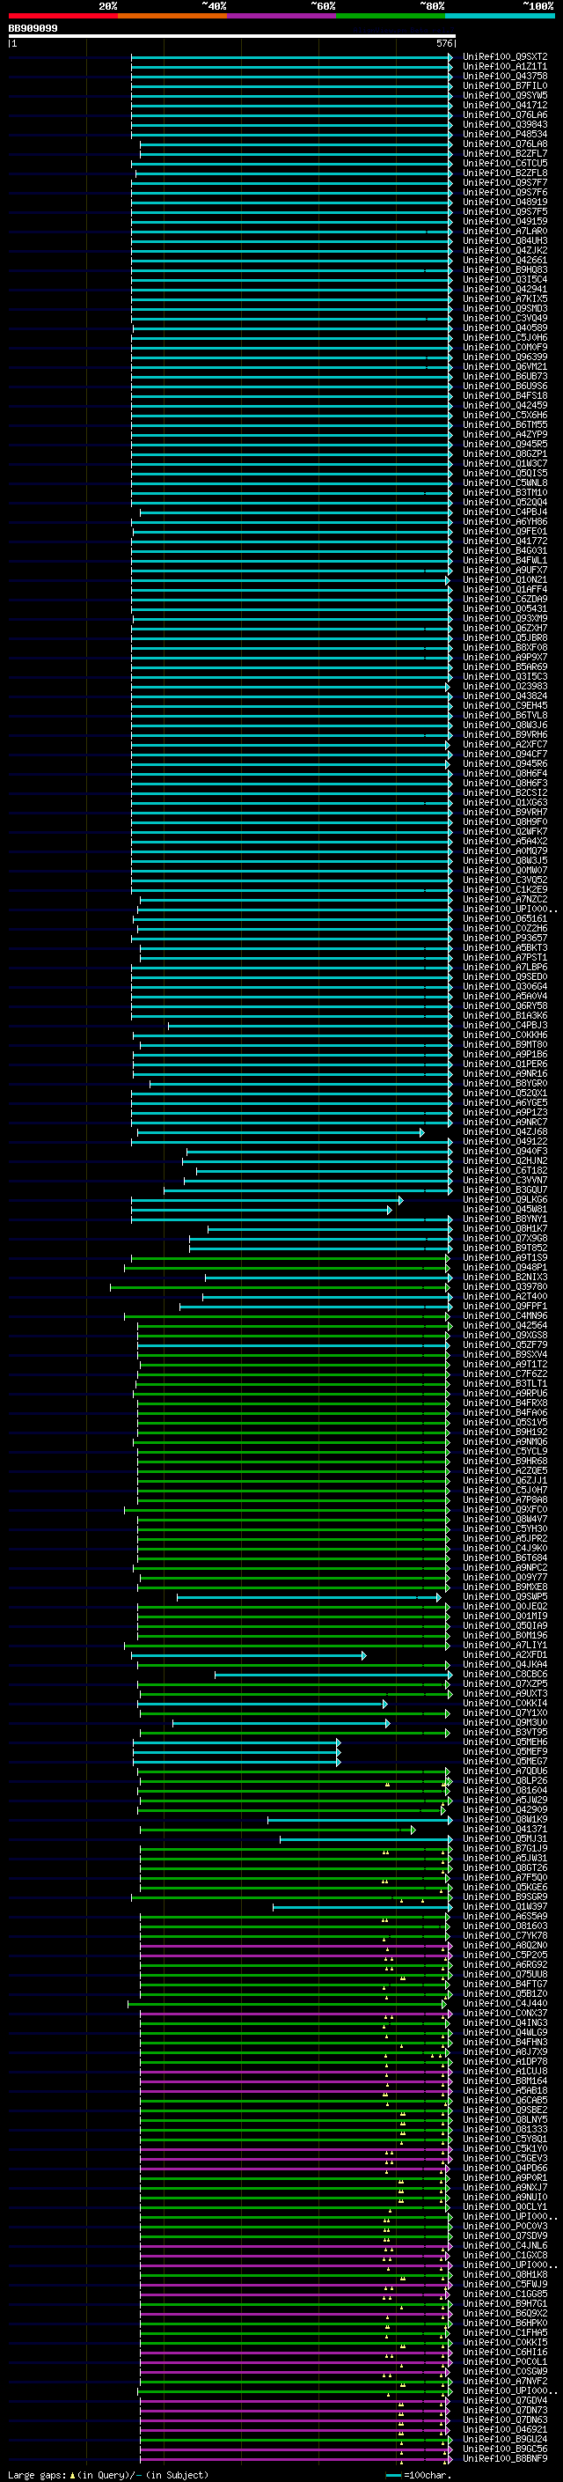Open hit UniRef100_A7NVF2
Viewport: 563px width, 2482px height.
(505, 2381)
